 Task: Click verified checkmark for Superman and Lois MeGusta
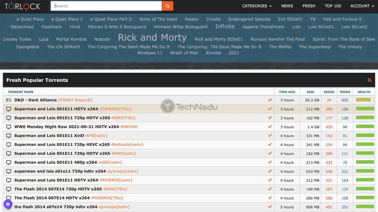(x=270, y=144)
